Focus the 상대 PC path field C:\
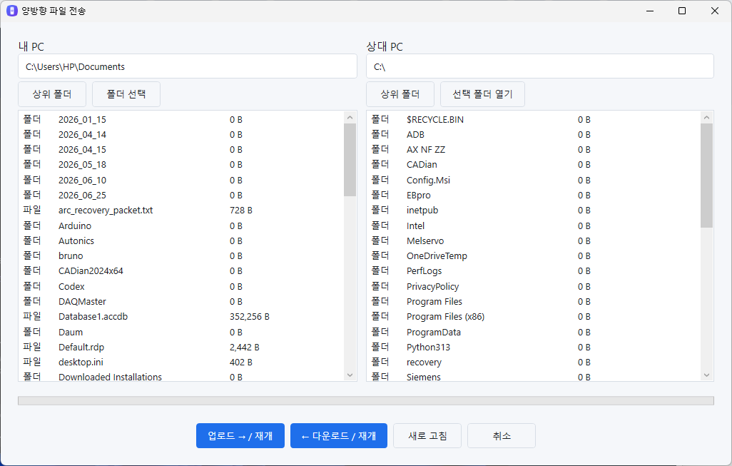The height and width of the screenshot is (466, 732). (x=539, y=66)
